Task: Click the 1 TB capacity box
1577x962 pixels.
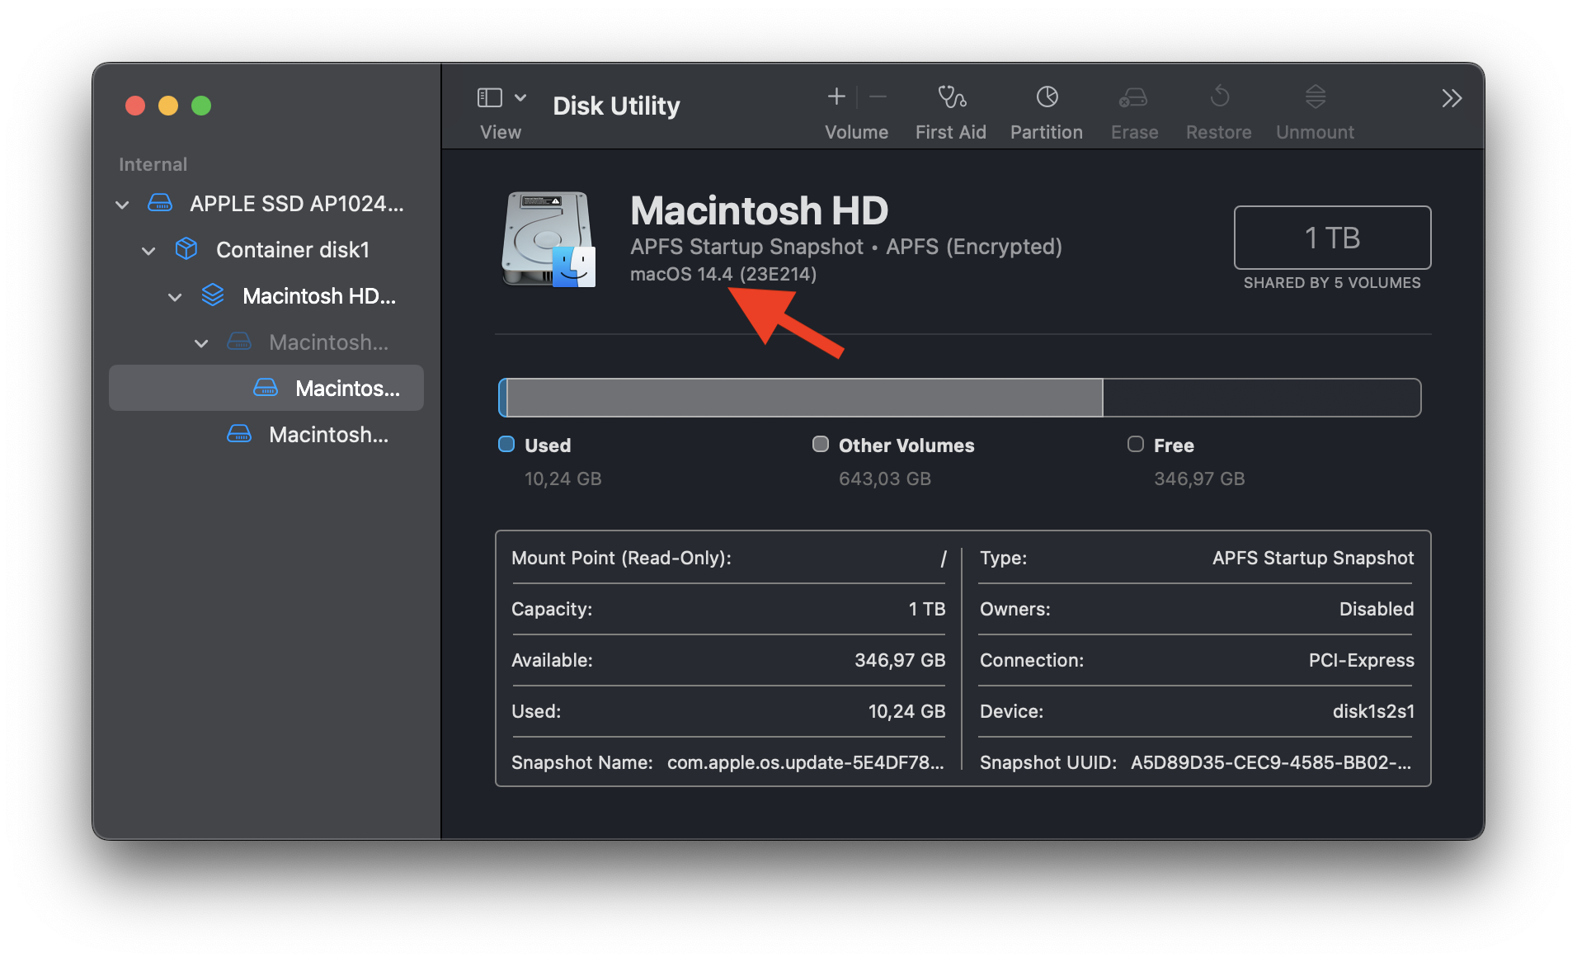Action: 1331,238
